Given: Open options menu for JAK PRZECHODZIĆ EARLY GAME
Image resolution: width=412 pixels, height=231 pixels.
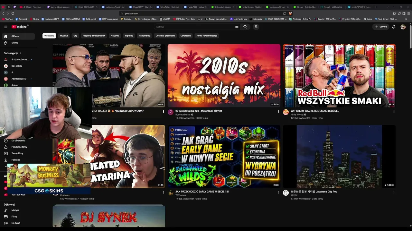Looking at the screenshot, I should 279,192.
